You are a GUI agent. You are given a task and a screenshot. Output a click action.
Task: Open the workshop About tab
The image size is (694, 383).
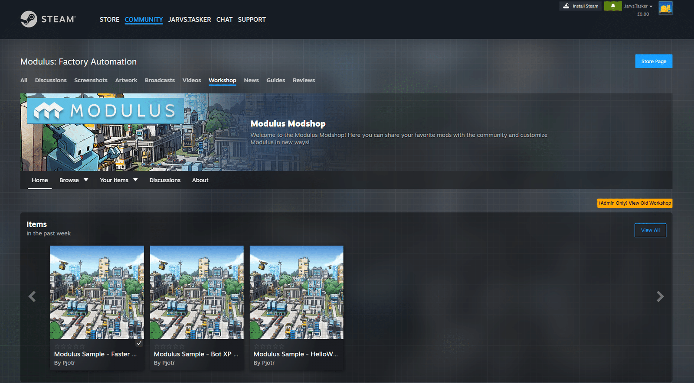(x=200, y=180)
